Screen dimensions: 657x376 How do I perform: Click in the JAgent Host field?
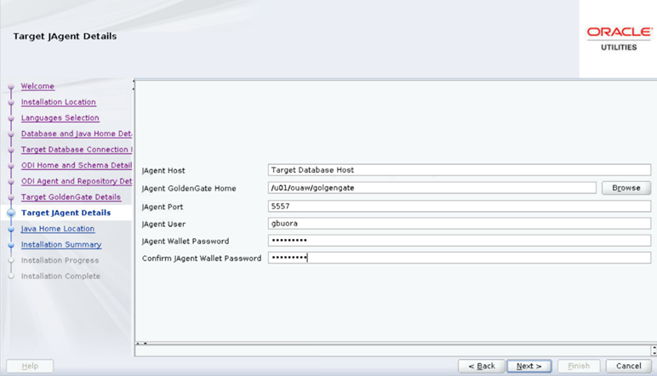[460, 170]
